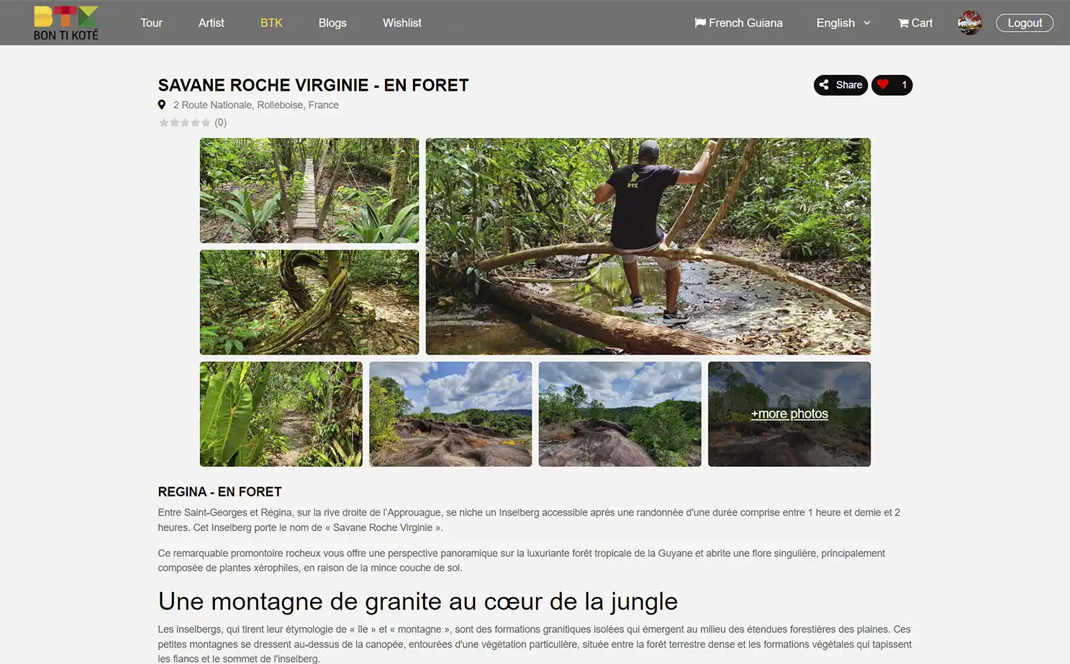Click the location pin icon by address
The height and width of the screenshot is (664, 1070).
pos(162,104)
